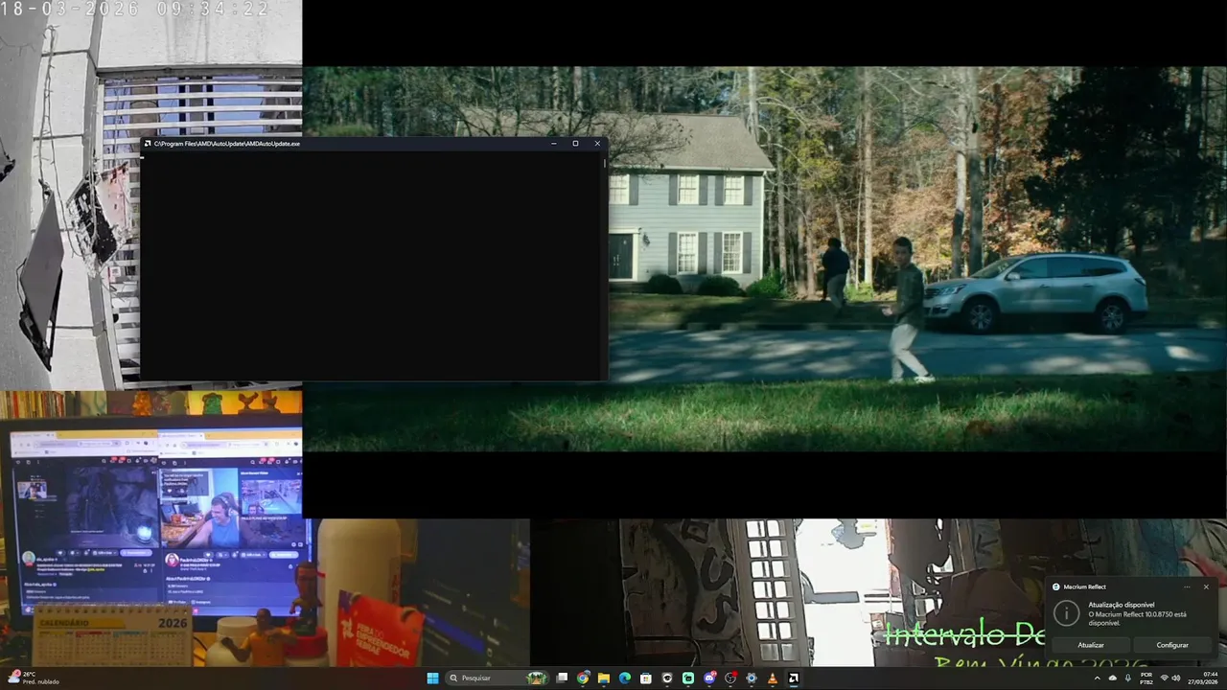Screen dimensions: 1227x690
Task: Click Atualizar in the Macrium Reflect notification
Action: pos(1091,645)
